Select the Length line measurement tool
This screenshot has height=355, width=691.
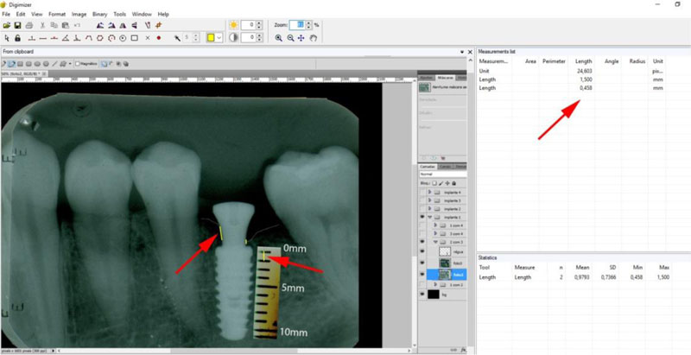click(42, 38)
